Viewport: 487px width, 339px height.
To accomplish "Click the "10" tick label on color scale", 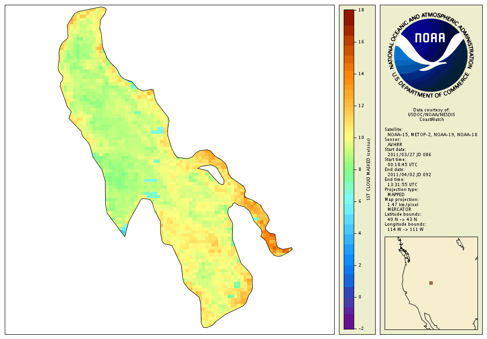I will tap(361, 137).
